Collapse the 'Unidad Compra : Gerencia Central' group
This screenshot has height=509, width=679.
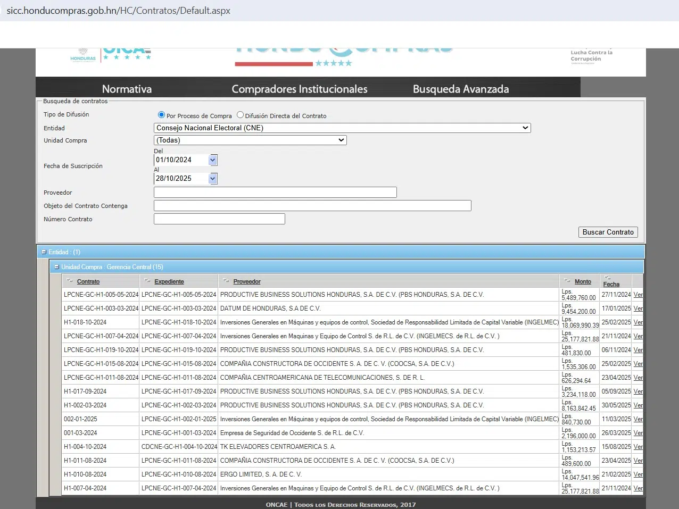tap(56, 267)
